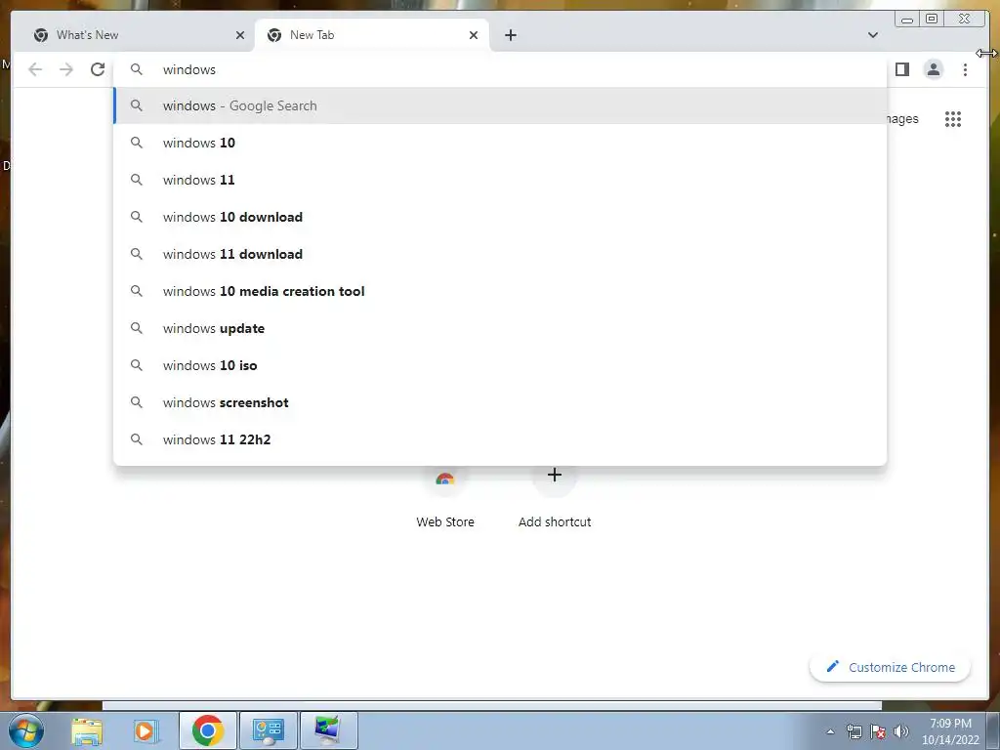Click search icon beside windows update suggestion
The width and height of the screenshot is (1000, 750).
(x=137, y=328)
